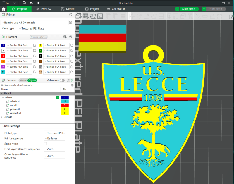Open First layer filament sequence dropdown
The image size is (234, 184).
54,149
